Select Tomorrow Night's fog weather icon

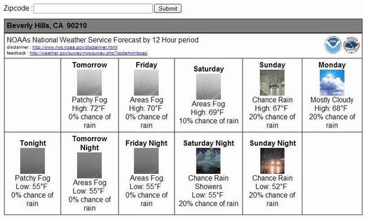point(89,165)
